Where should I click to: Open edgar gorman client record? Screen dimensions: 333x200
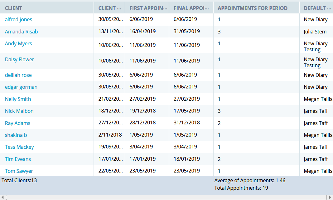(x=21, y=87)
